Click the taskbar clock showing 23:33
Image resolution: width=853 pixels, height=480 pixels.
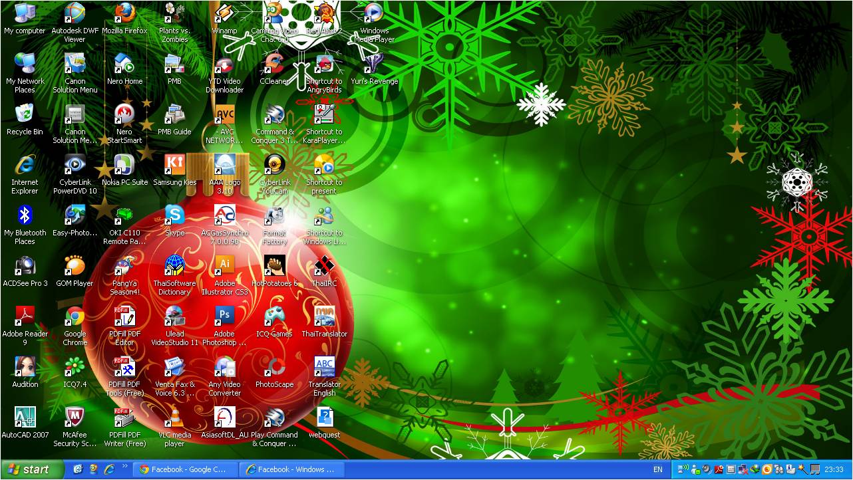[834, 469]
